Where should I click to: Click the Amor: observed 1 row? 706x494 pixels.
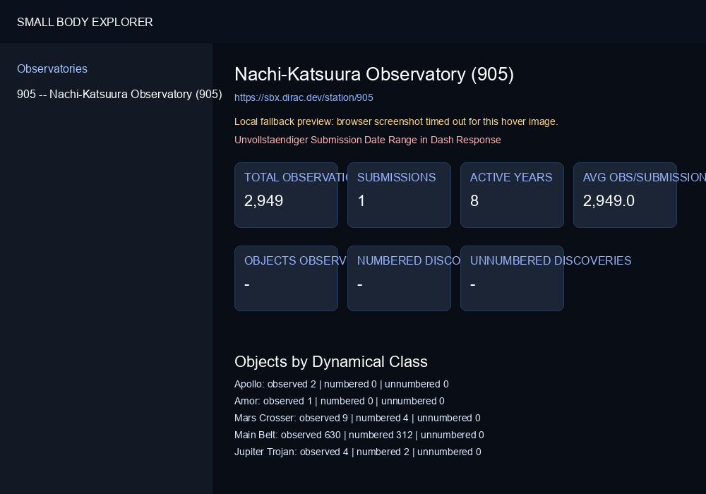pyautogui.click(x=339, y=401)
